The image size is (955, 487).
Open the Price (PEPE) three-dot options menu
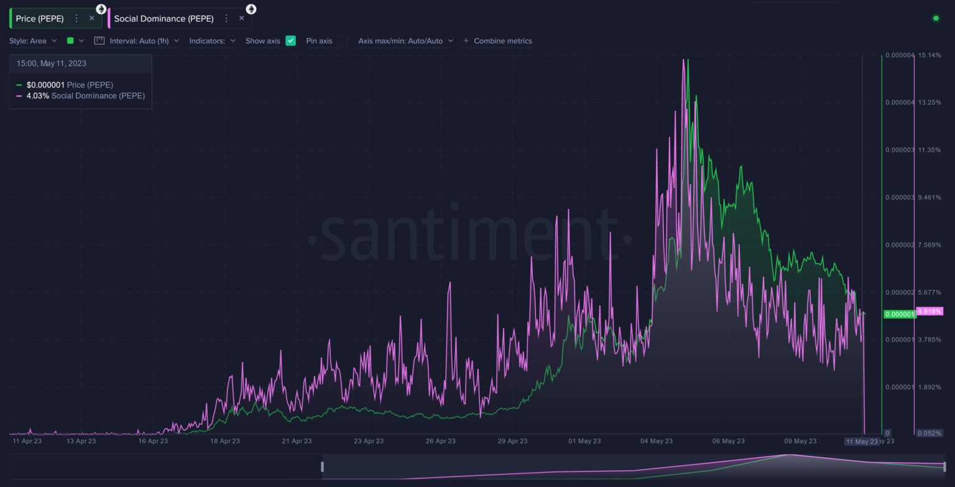click(76, 19)
